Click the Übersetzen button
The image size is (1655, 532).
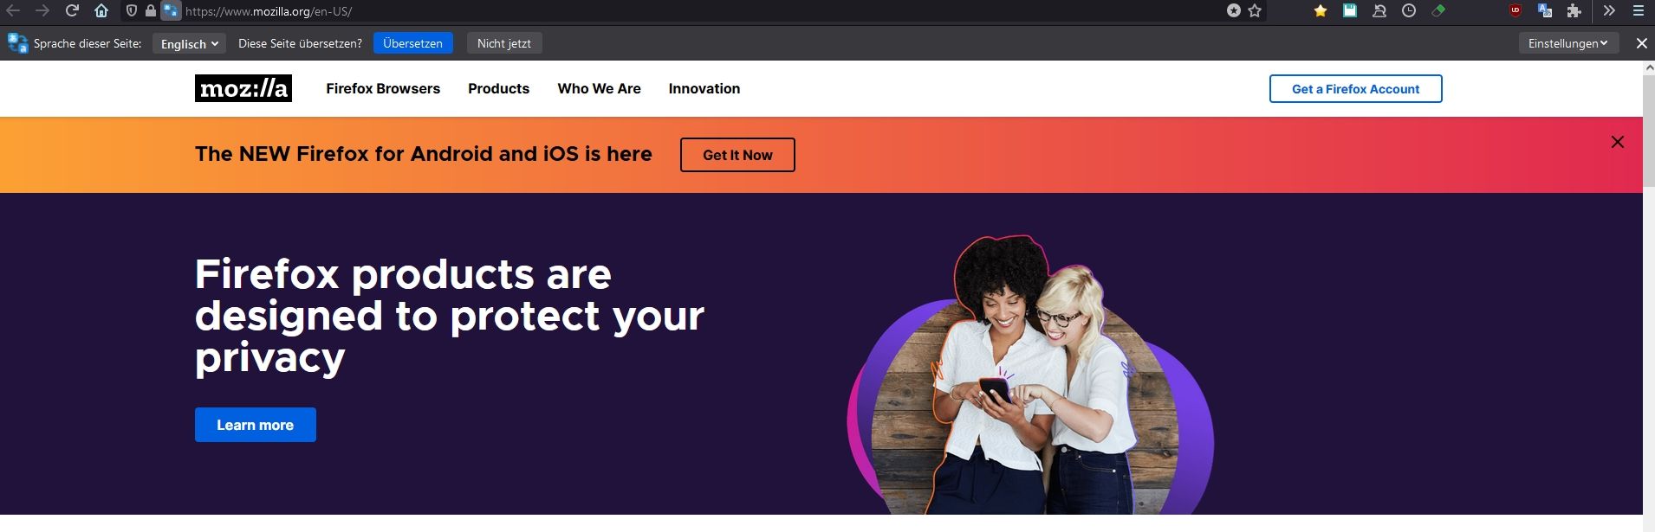click(x=412, y=43)
